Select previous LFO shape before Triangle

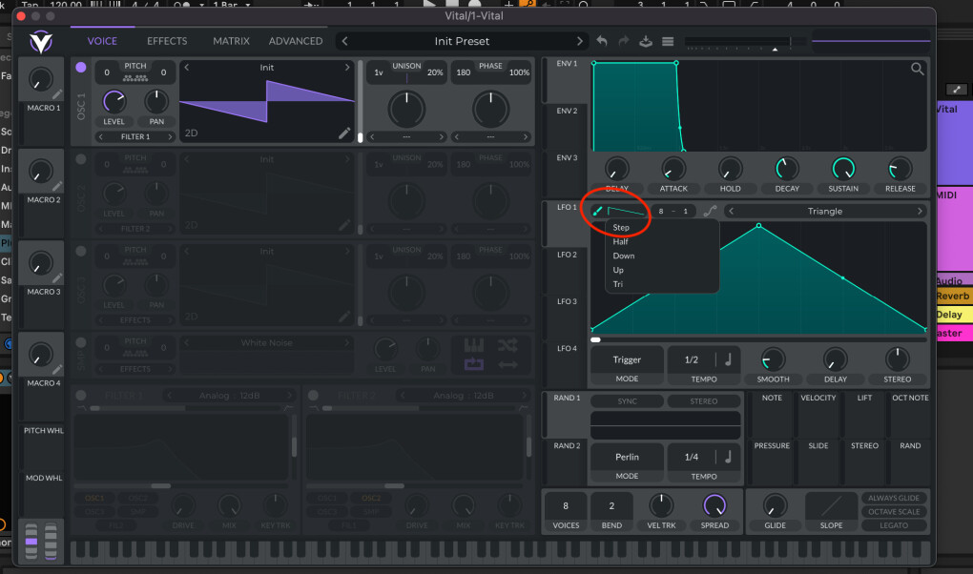pyautogui.click(x=732, y=211)
